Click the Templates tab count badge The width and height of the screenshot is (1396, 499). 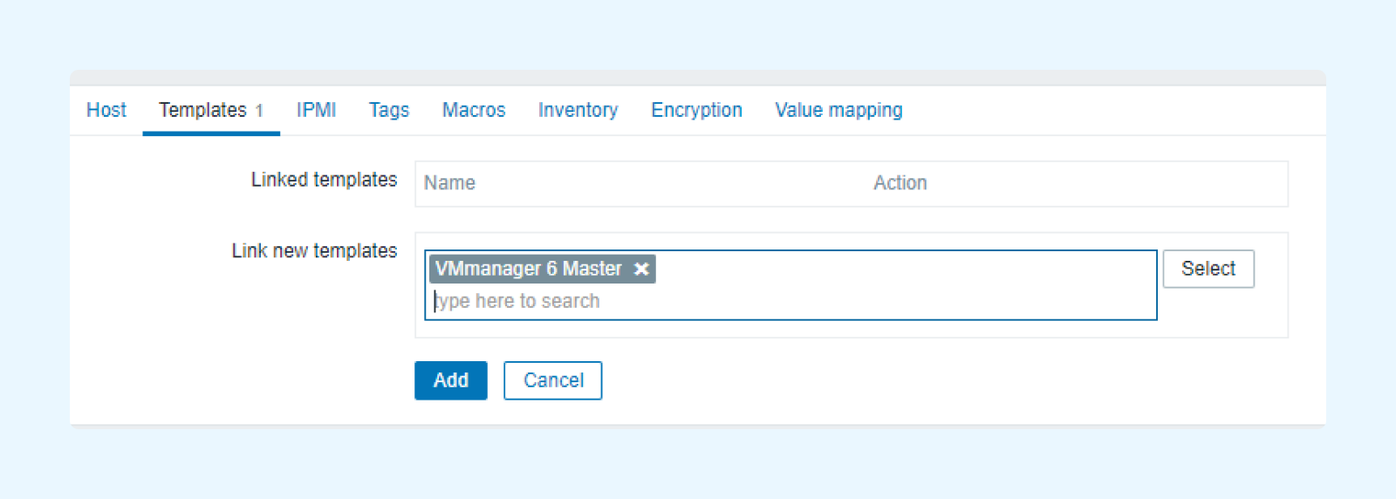pyautogui.click(x=259, y=111)
